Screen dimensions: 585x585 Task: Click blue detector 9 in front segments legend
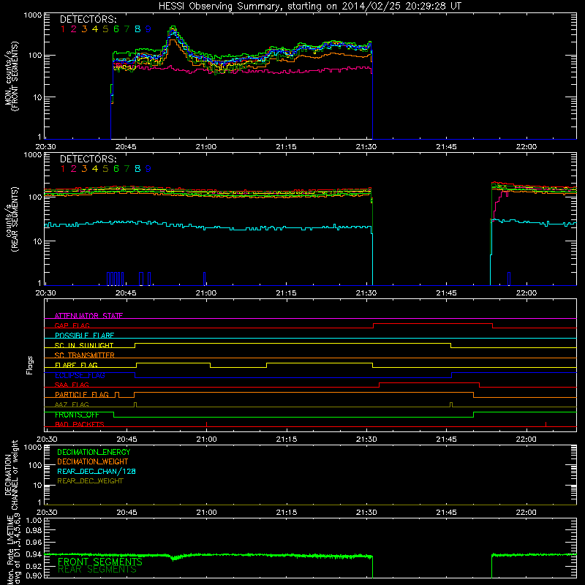(x=148, y=29)
